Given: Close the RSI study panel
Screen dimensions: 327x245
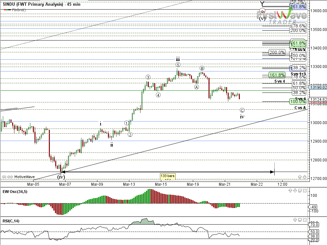Looking at the screenshot, I should (305, 220).
